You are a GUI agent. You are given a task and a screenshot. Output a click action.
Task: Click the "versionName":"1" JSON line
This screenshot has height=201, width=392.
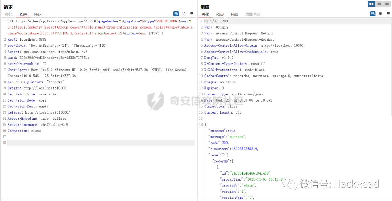[237, 197]
